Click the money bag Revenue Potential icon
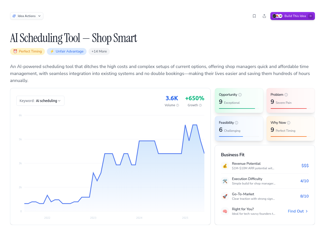This screenshot has width=325, height=235. (225, 166)
